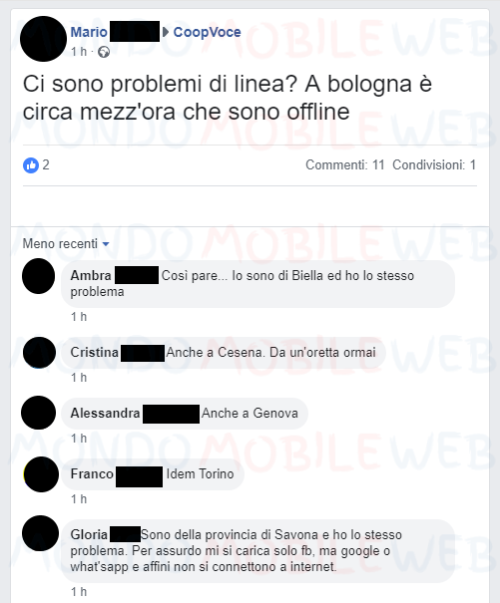
Task: View Condivisioni: 1 shares
Action: click(434, 165)
